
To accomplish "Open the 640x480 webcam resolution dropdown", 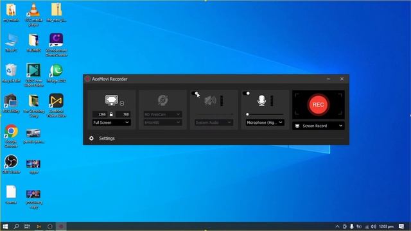I will click(x=162, y=123).
